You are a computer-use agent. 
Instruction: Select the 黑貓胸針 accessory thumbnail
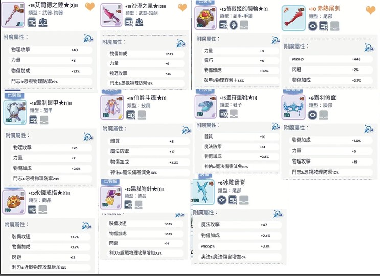[x=111, y=198]
